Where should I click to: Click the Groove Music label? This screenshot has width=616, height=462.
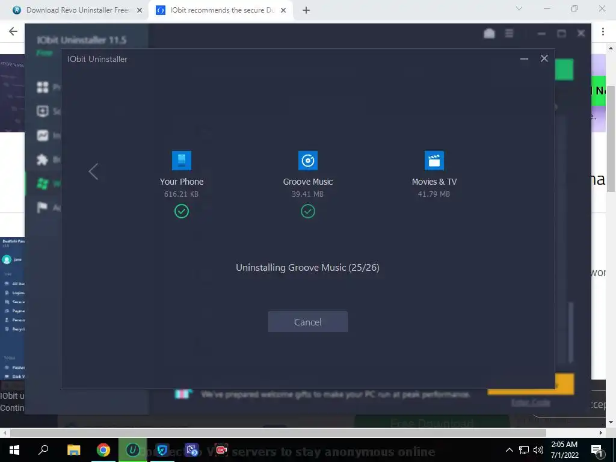point(307,182)
